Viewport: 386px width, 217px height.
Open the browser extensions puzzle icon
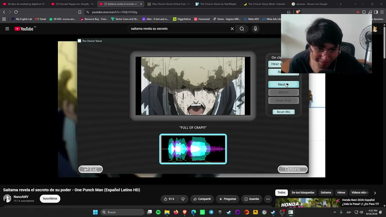click(364, 12)
